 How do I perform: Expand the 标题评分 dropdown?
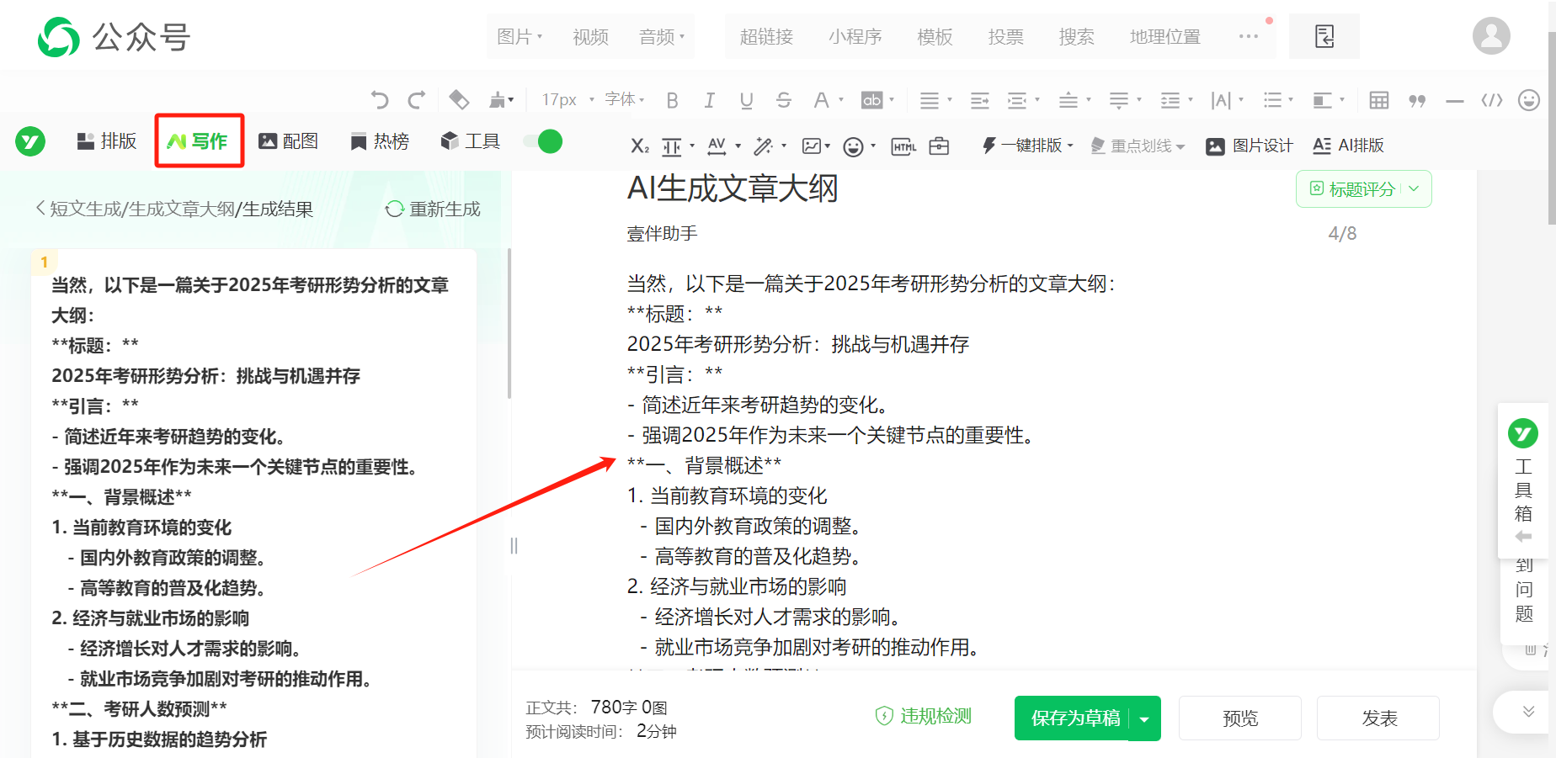(x=1415, y=189)
